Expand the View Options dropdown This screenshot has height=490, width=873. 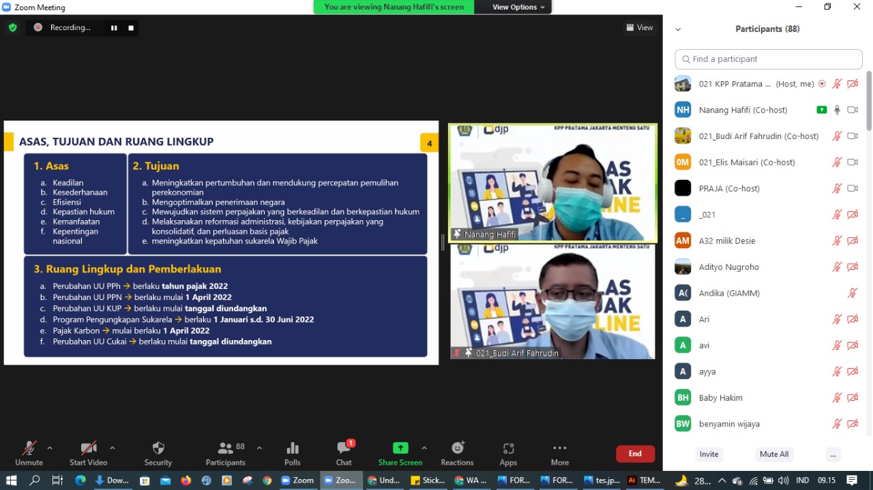(518, 7)
